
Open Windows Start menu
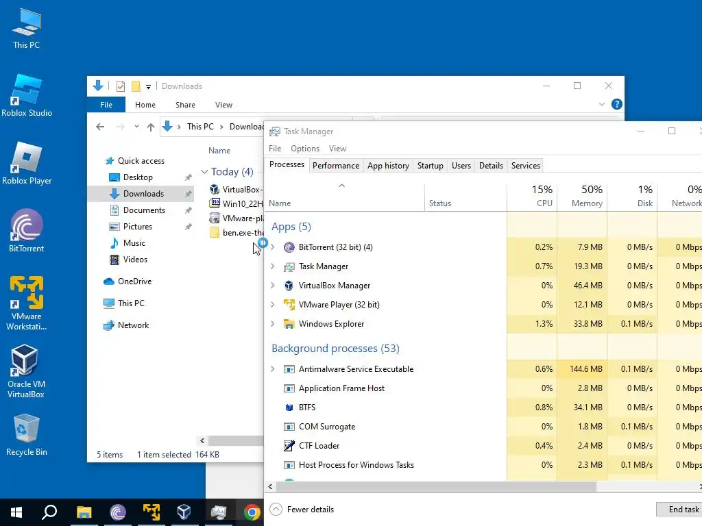(16, 512)
